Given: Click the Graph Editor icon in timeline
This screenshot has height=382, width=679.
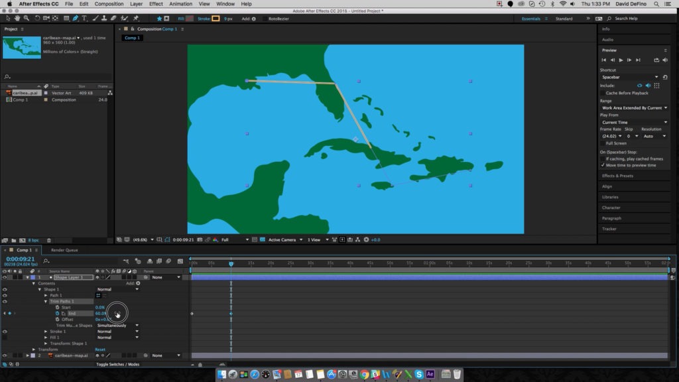Looking at the screenshot, I should click(180, 261).
